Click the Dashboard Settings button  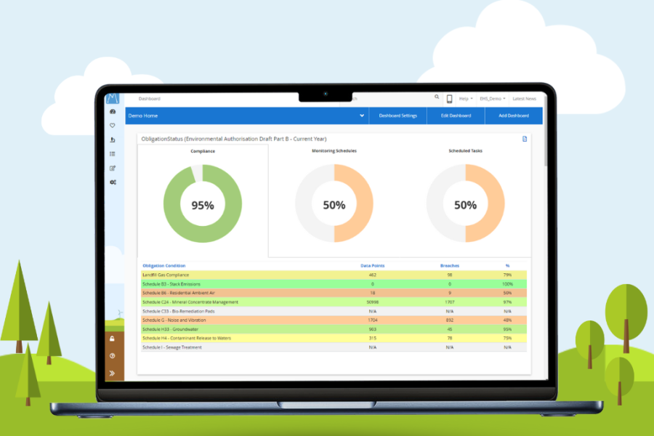[397, 116]
